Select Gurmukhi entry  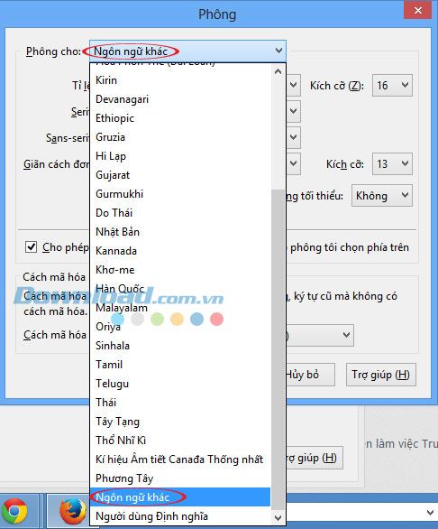click(x=180, y=194)
